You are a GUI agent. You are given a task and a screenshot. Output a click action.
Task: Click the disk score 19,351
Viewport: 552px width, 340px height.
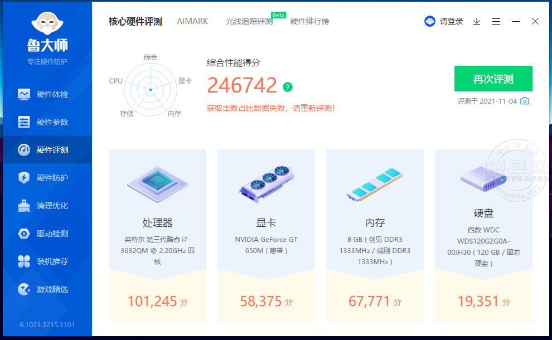coord(484,302)
